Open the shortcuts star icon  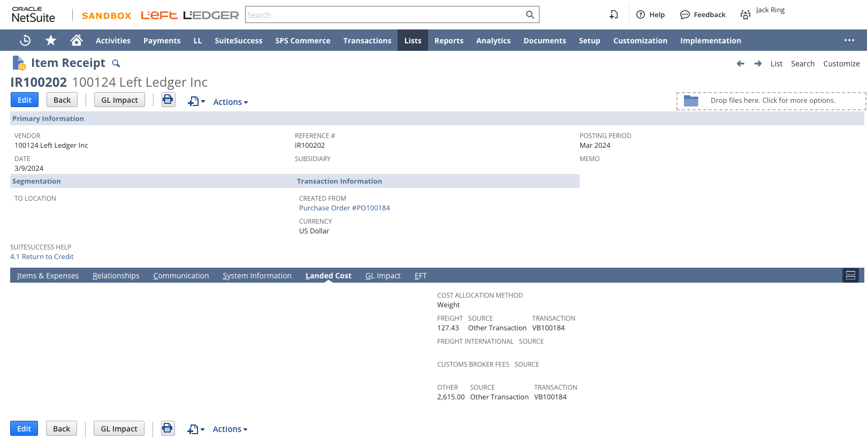(x=51, y=40)
